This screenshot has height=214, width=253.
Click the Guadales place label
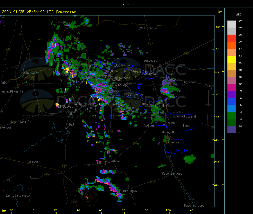(x=150, y=60)
